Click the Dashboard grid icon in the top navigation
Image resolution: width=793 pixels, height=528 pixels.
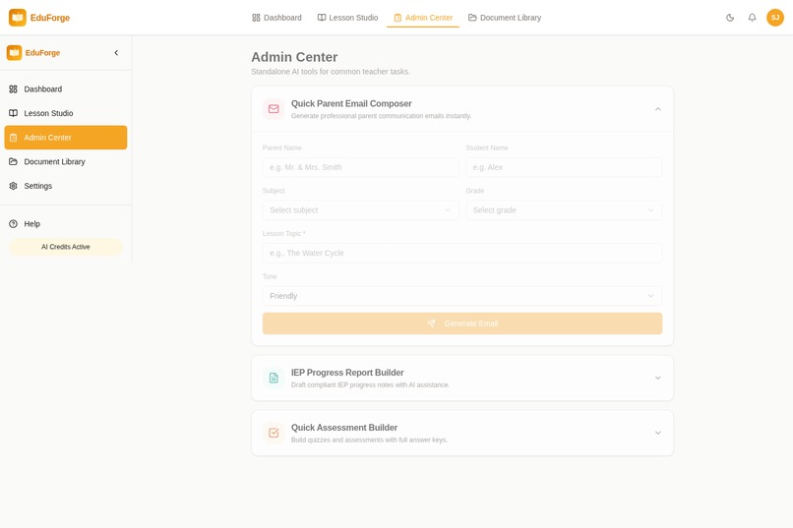[256, 18]
